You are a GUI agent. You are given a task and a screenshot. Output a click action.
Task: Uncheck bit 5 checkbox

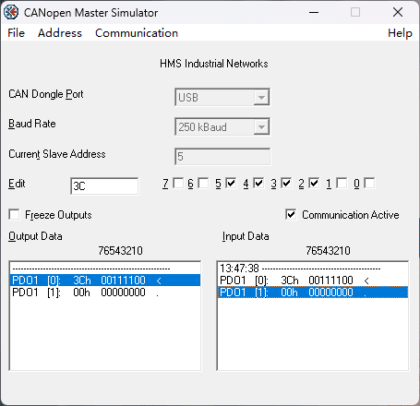click(x=231, y=183)
